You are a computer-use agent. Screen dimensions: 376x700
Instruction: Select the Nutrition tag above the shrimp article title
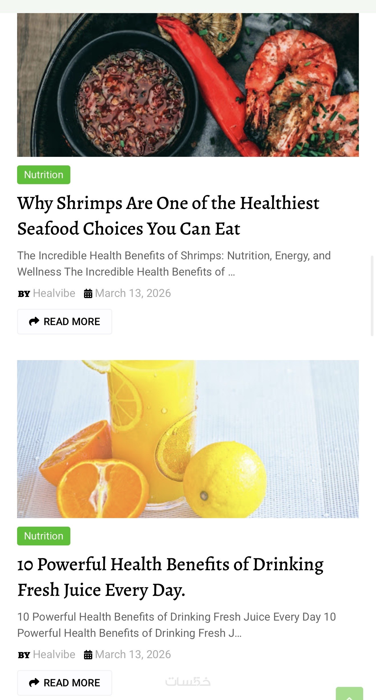pyautogui.click(x=44, y=175)
